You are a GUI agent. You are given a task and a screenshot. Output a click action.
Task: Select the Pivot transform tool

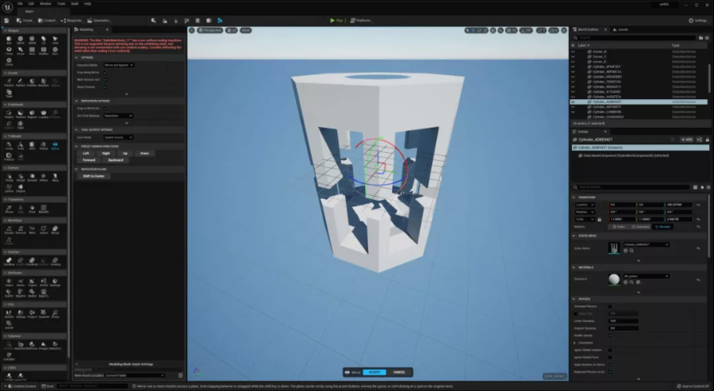click(x=32, y=209)
